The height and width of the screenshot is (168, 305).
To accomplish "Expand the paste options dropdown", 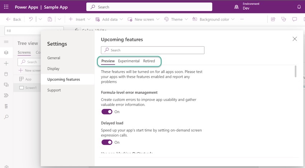I will pos(59,19).
